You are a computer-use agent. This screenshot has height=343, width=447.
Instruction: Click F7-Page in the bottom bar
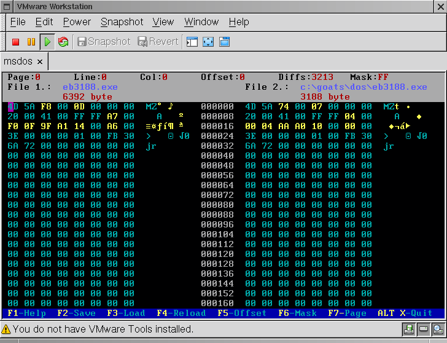347,313
